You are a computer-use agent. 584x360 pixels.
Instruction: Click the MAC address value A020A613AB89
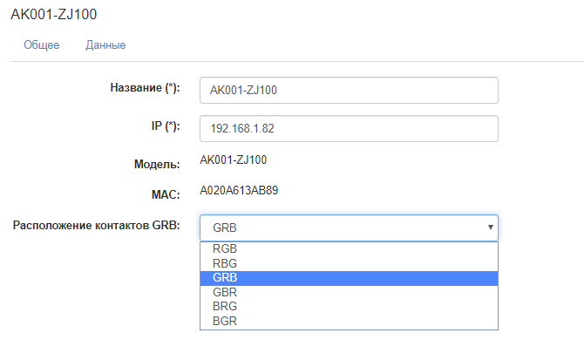[x=239, y=189]
